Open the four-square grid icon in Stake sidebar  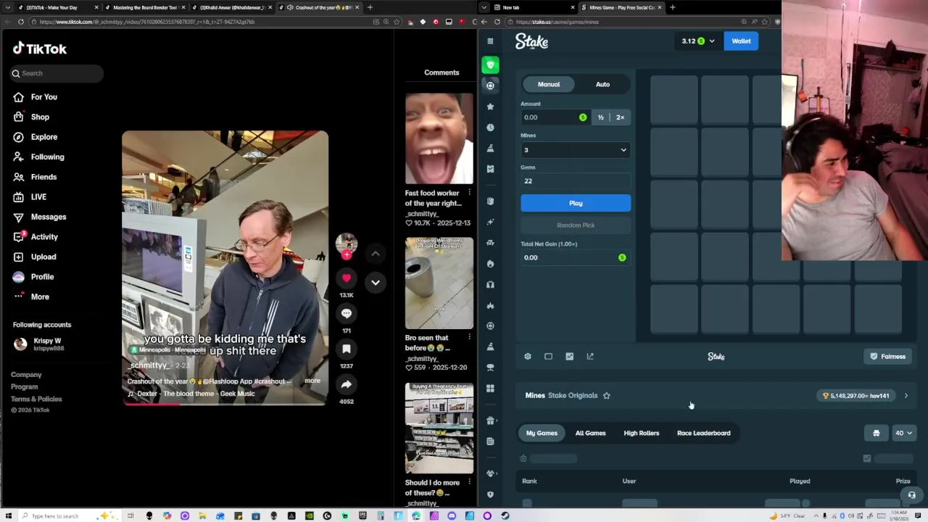tap(490, 389)
